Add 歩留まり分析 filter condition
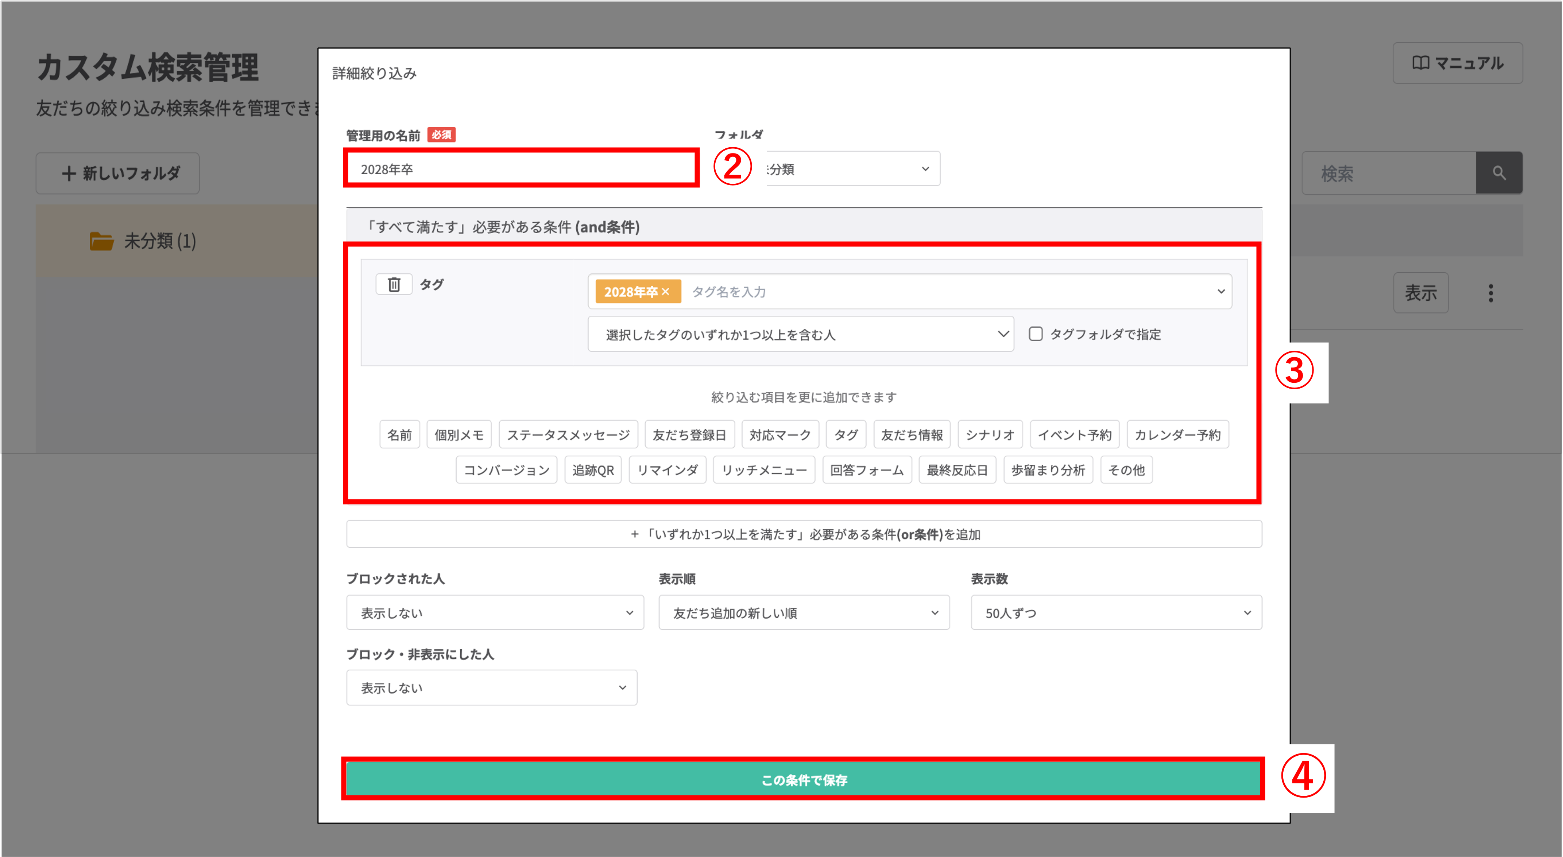Viewport: 1563px width, 857px height. click(1048, 470)
